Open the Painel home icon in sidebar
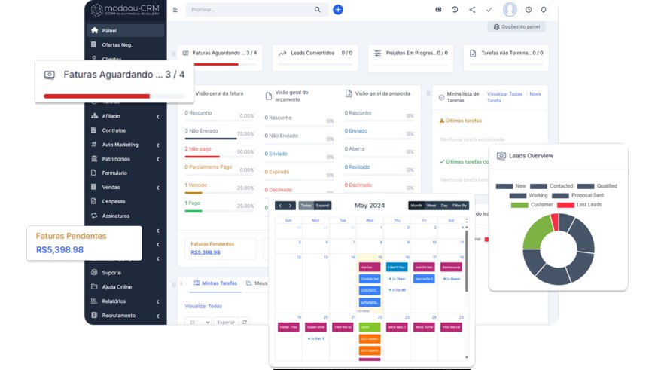Image resolution: width=655 pixels, height=370 pixels. [94, 30]
